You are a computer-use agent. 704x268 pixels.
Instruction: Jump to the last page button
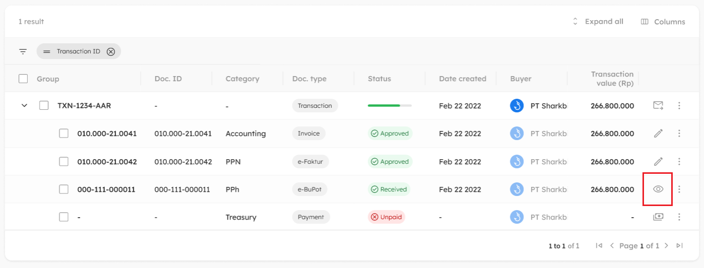pyautogui.click(x=679, y=246)
